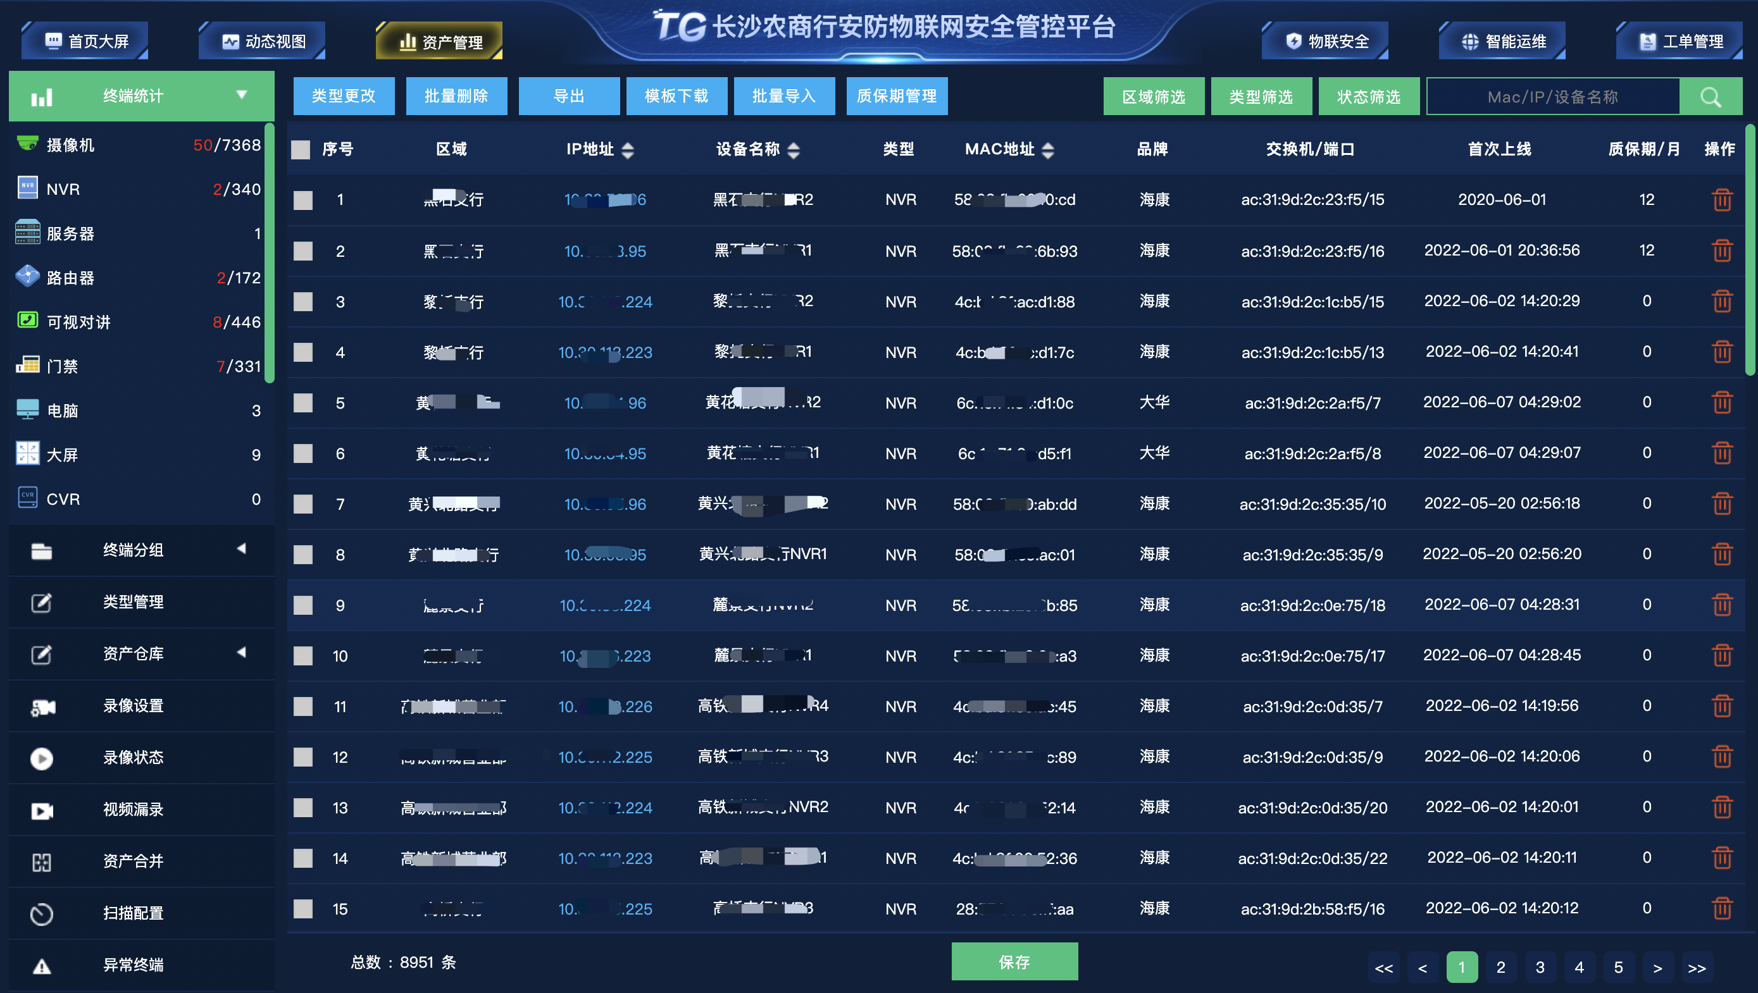The image size is (1758, 993).
Task: Click the 类型更改 button
Action: [344, 96]
